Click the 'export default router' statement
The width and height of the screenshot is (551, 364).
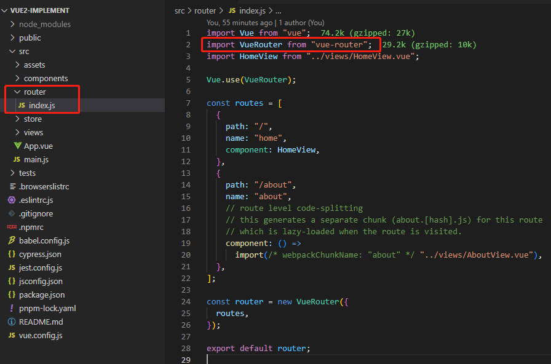(x=258, y=348)
